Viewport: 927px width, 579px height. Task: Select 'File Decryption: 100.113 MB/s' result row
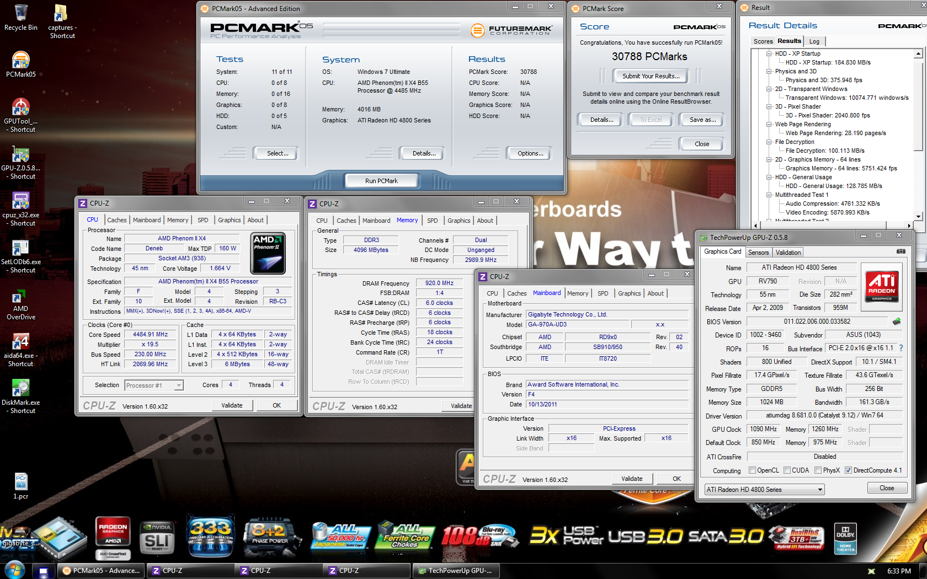click(x=825, y=151)
